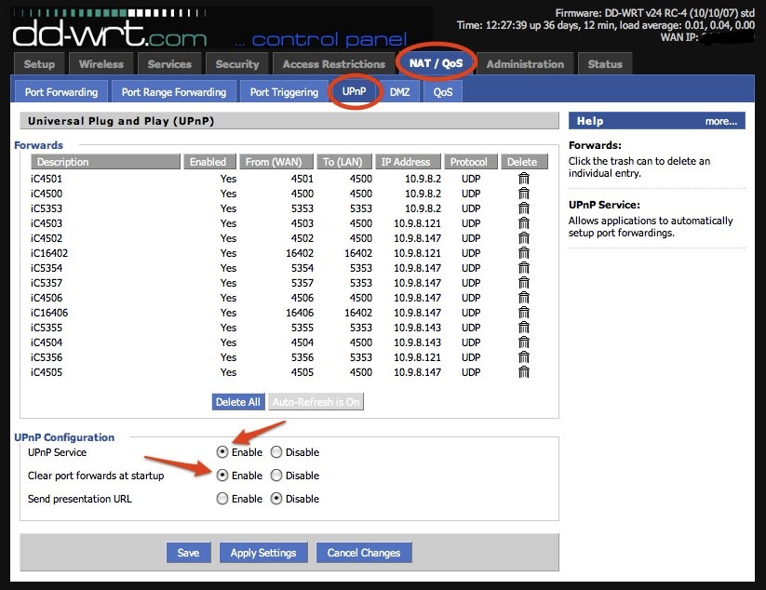Image resolution: width=766 pixels, height=590 pixels.
Task: Disable the UPnP Service
Action: point(276,452)
